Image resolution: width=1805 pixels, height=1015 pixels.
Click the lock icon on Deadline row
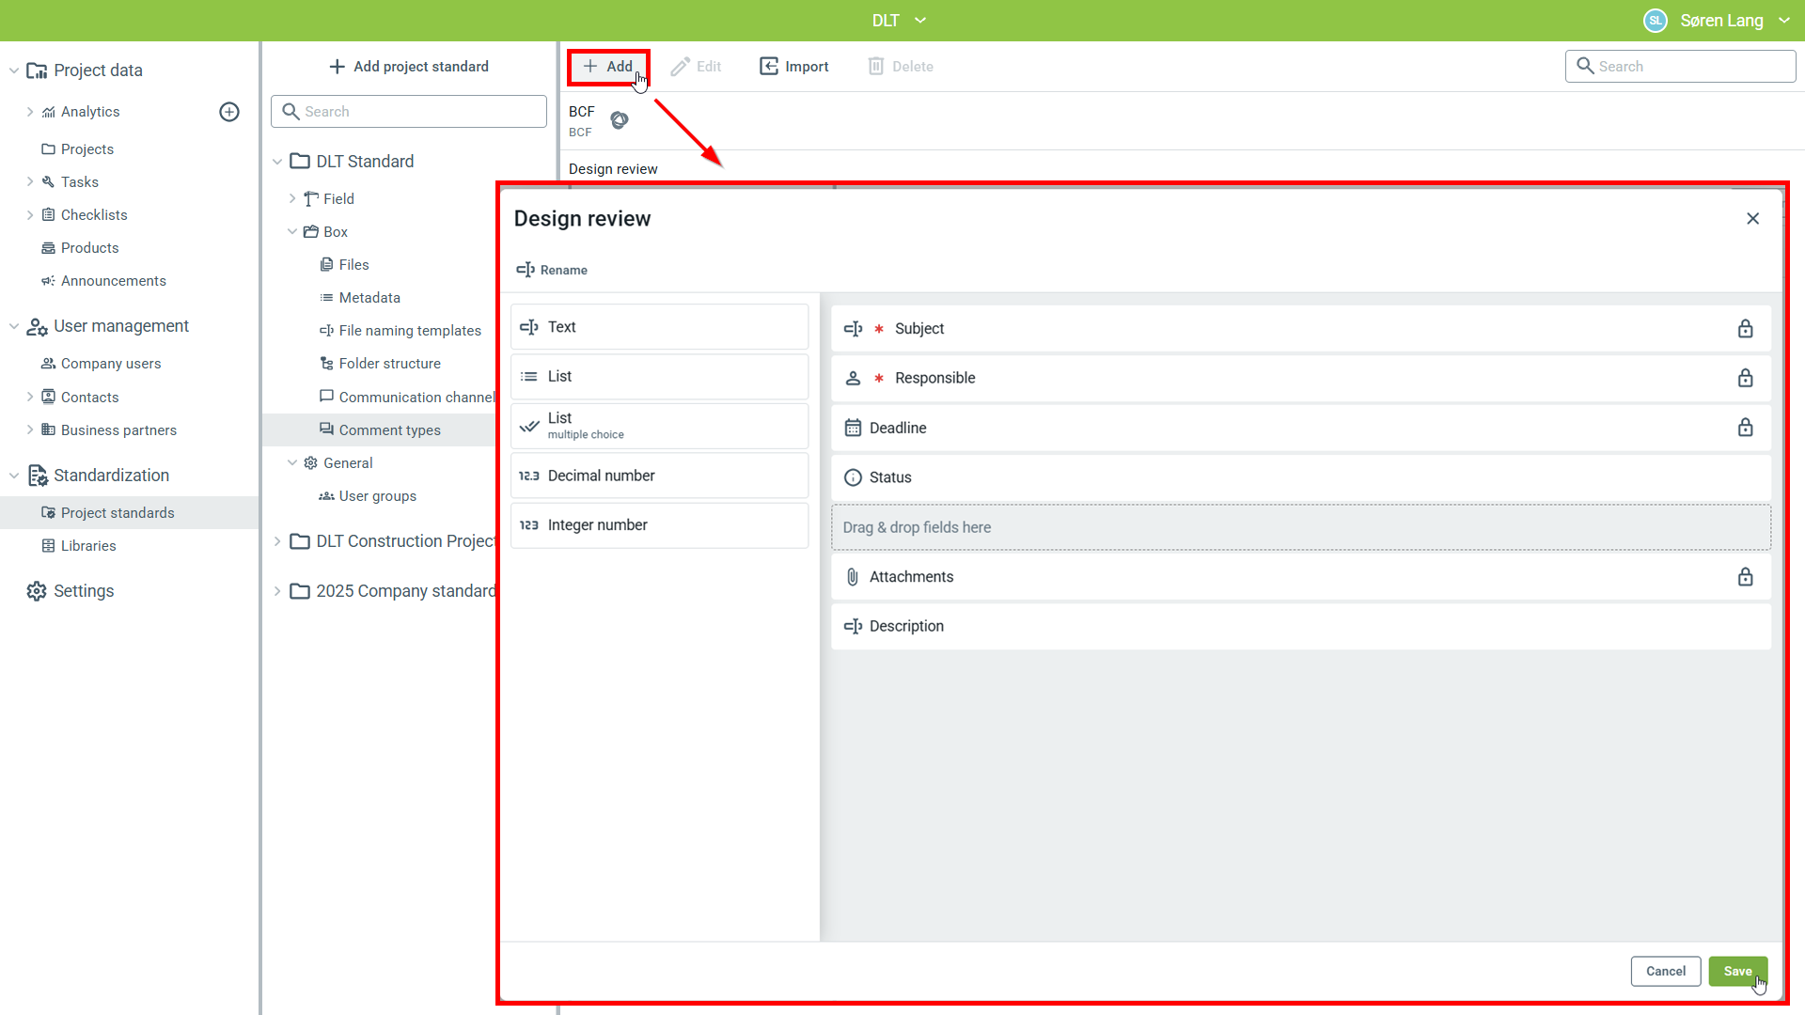coord(1745,428)
